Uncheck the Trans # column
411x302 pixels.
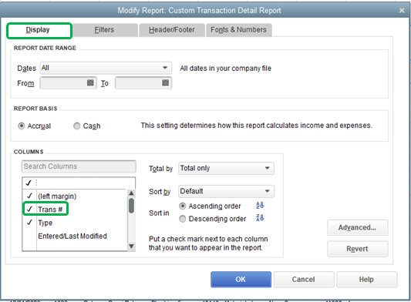[x=29, y=209]
